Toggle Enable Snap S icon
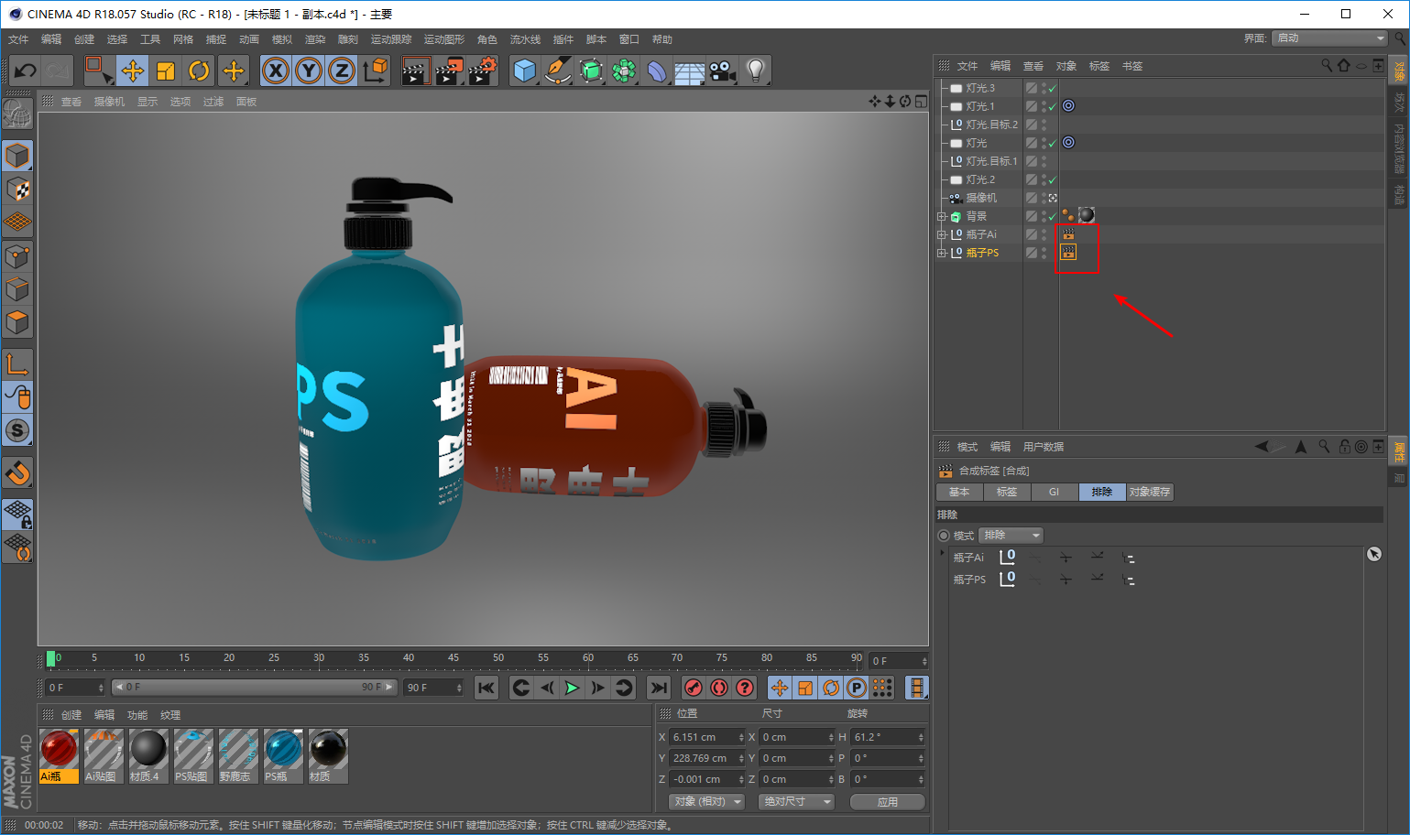 (x=17, y=430)
